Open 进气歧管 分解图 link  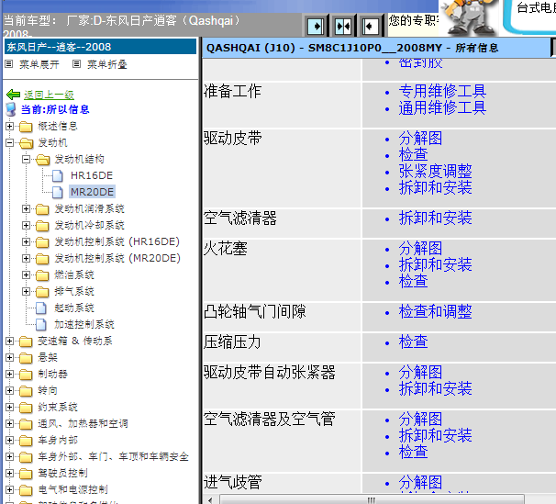(420, 482)
